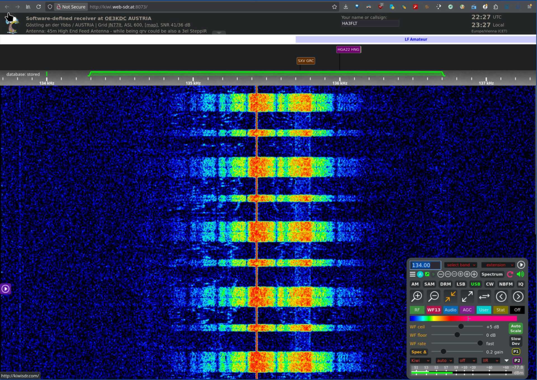Expand the IIR filter dropdown
The height and width of the screenshot is (380, 537).
[x=490, y=360]
